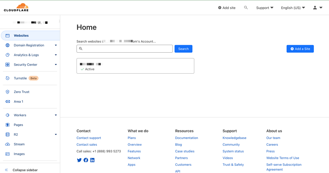Open the Active website card
The image size is (329, 173).
135,66
